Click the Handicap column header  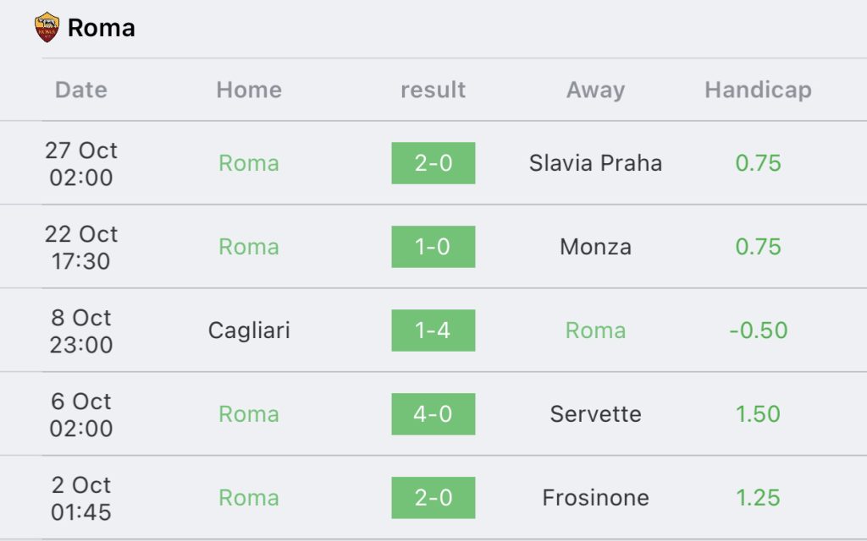[x=758, y=90]
